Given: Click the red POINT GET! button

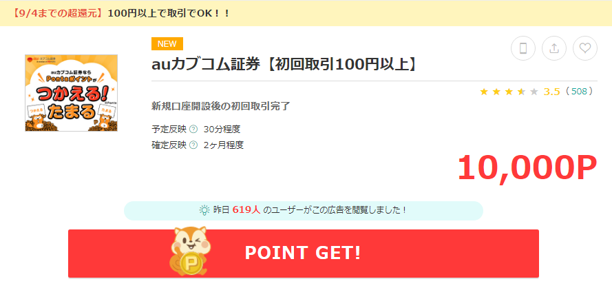Looking at the screenshot, I should (x=304, y=254).
